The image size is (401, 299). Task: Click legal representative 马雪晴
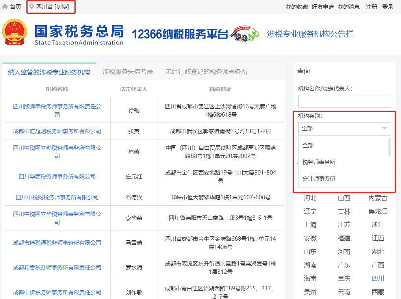tap(134, 243)
